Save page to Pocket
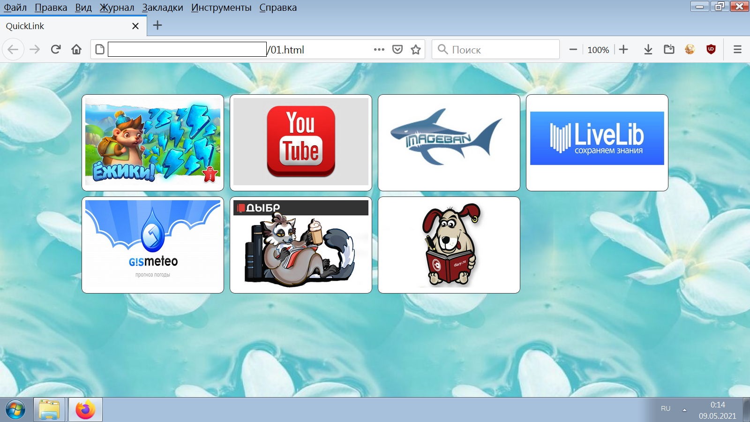 (x=397, y=49)
